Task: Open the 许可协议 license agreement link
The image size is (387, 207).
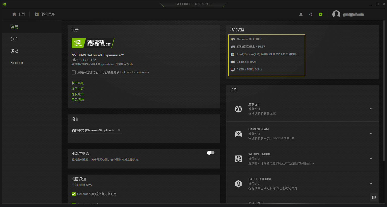Action: 77,89
